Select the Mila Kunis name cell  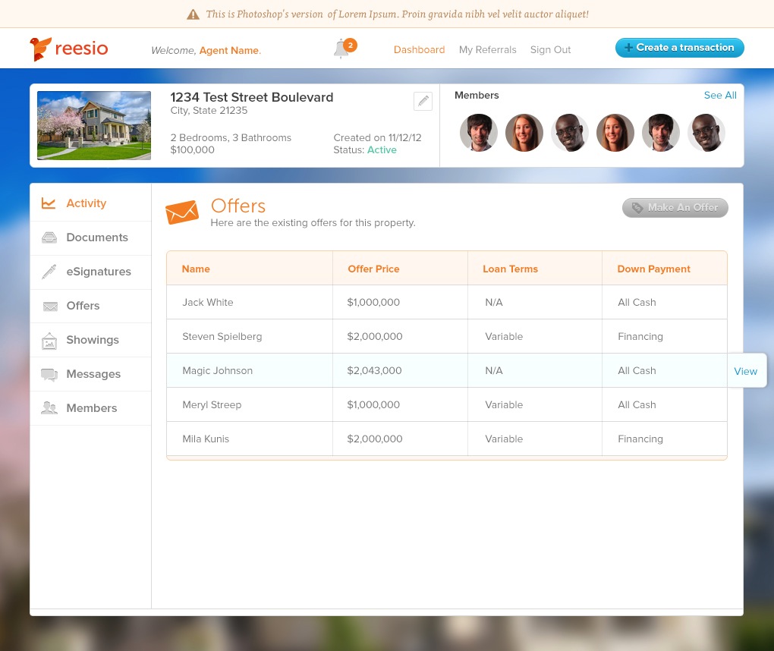pyautogui.click(x=206, y=439)
